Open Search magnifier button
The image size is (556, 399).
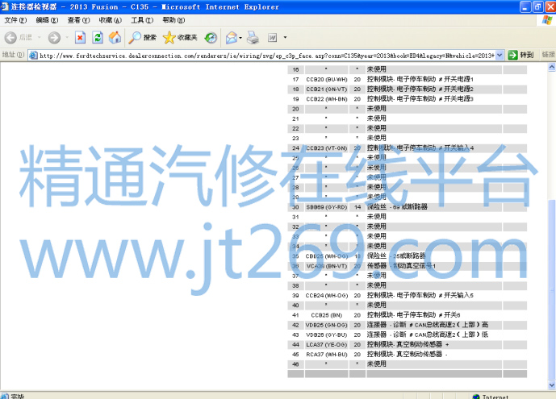coord(142,37)
